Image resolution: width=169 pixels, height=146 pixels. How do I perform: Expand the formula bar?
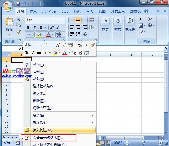pyautogui.click(x=166, y=48)
